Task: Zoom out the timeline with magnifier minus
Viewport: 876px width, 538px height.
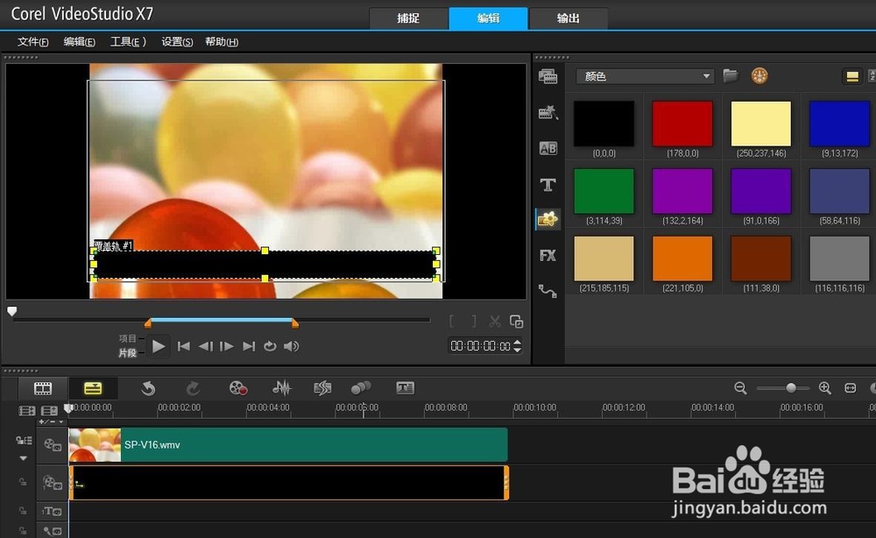Action: 741,388
